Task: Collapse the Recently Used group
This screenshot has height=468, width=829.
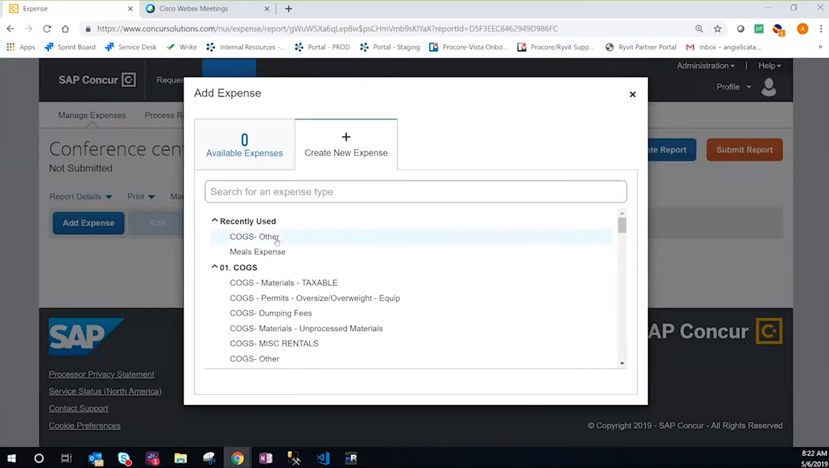Action: tap(214, 221)
